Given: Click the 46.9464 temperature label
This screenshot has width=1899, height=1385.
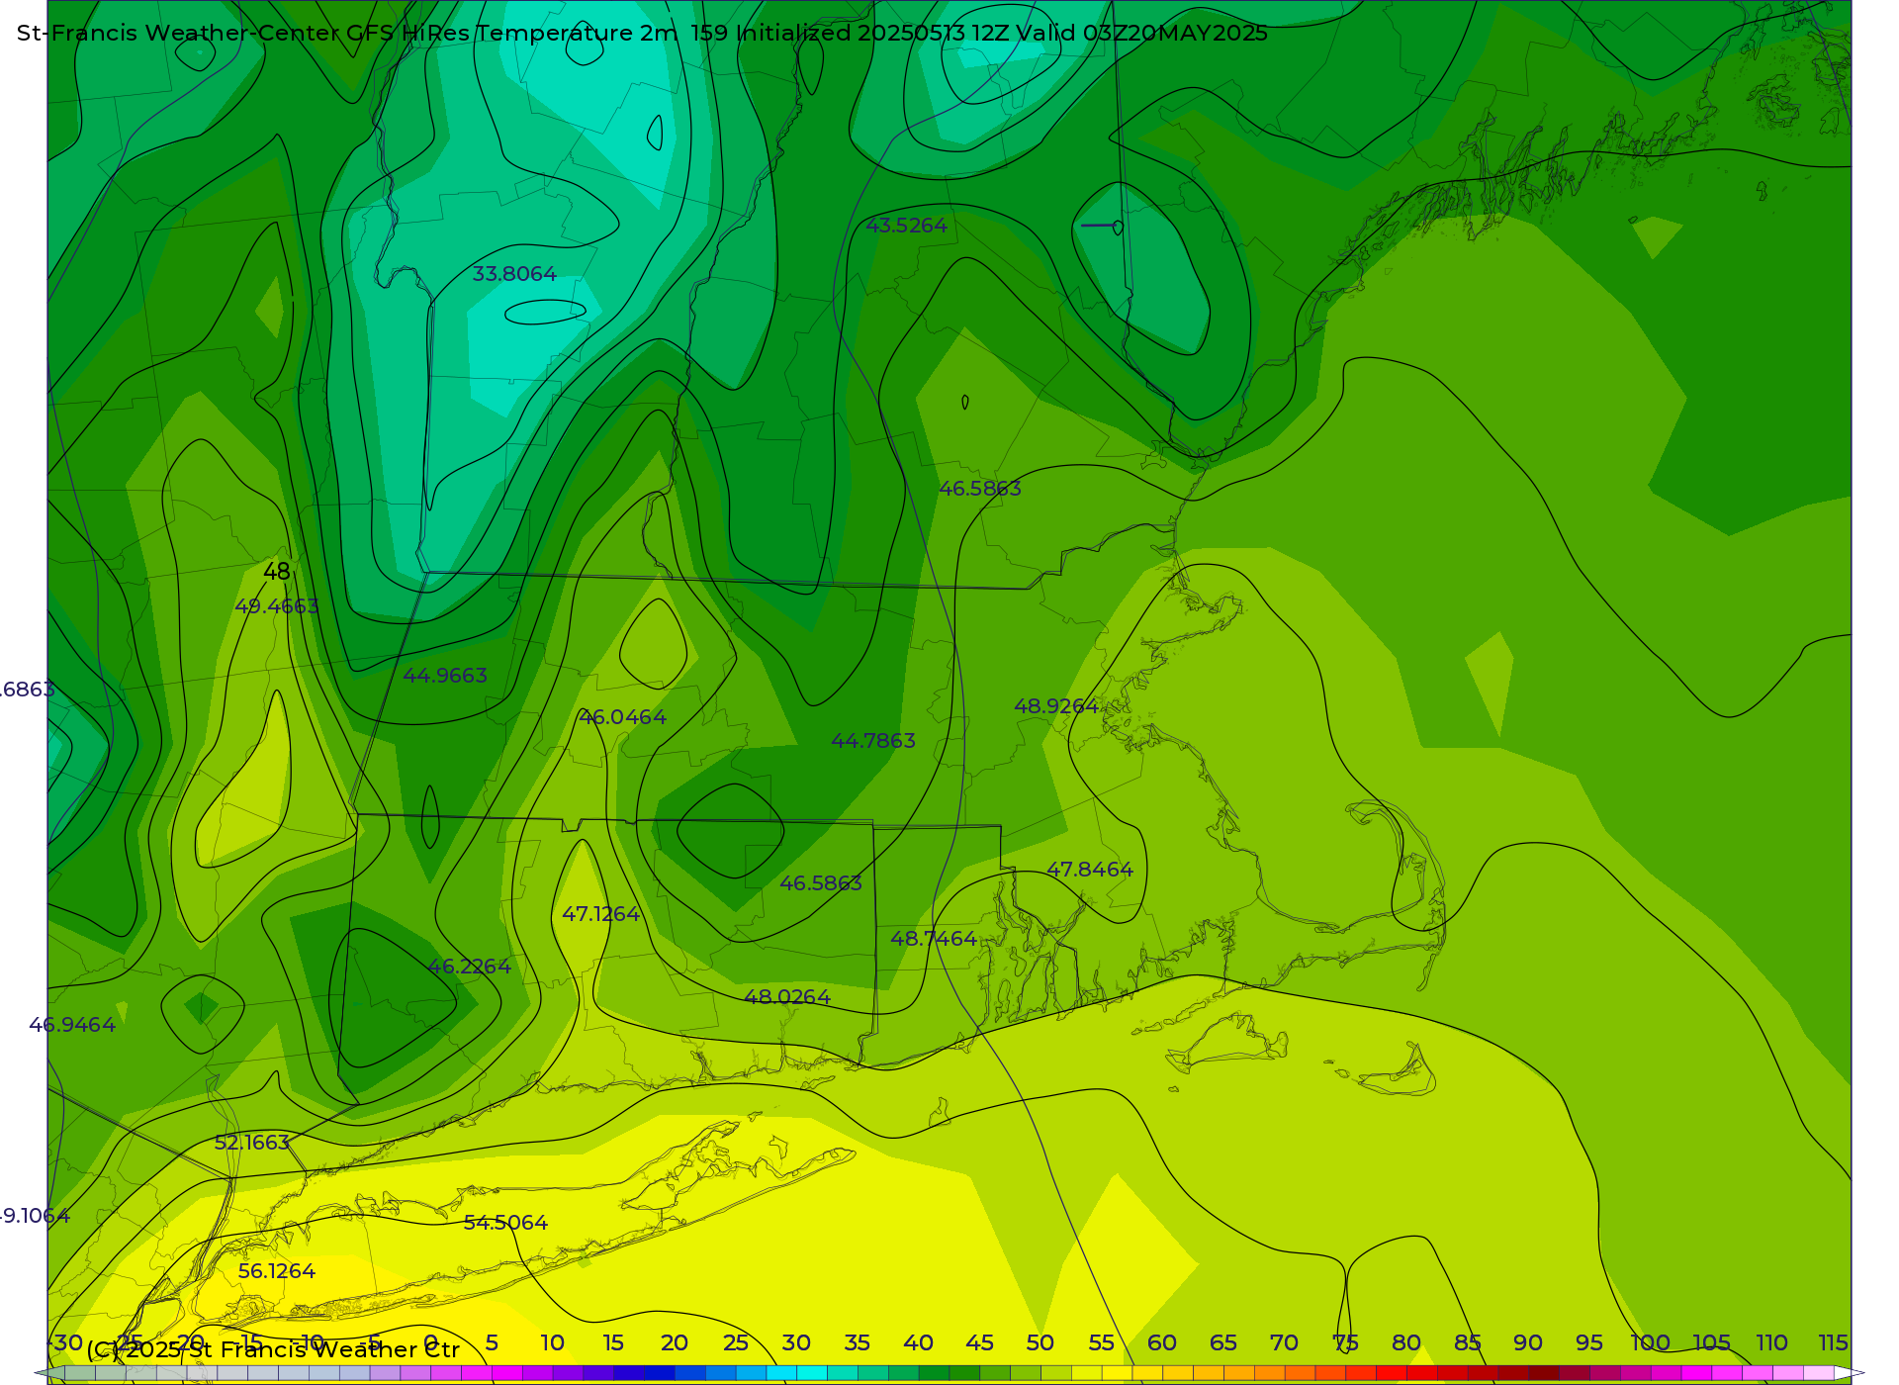Looking at the screenshot, I should pos(72,1025).
